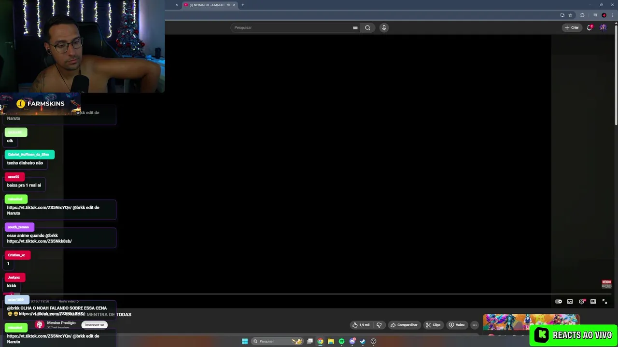This screenshot has width=618, height=347.
Task: Select the NEYMAR JR browser tab
Action: [x=207, y=5]
